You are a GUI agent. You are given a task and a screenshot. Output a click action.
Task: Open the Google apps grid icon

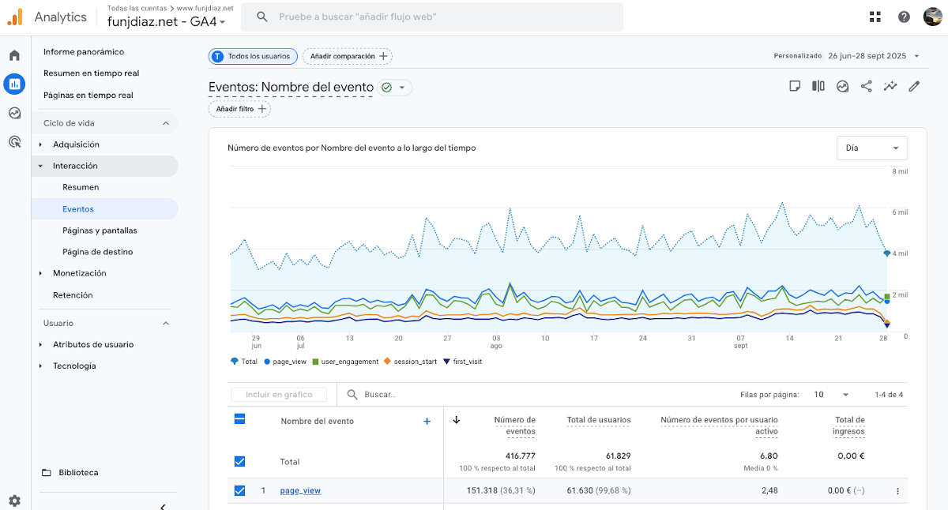875,17
